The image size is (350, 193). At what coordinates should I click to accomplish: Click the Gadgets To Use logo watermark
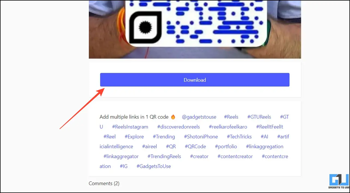tap(339, 182)
